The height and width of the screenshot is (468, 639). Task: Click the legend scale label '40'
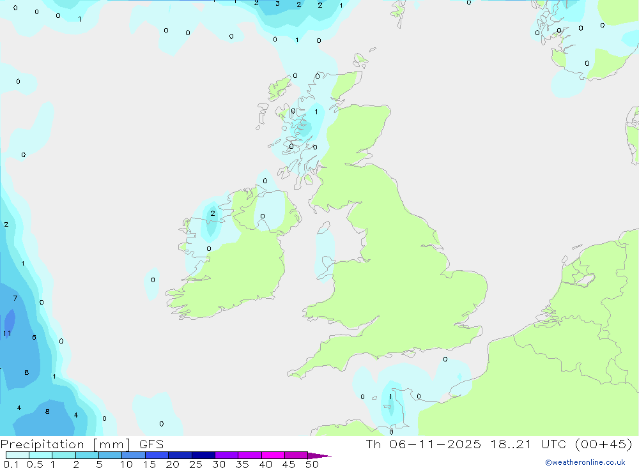[x=266, y=464]
